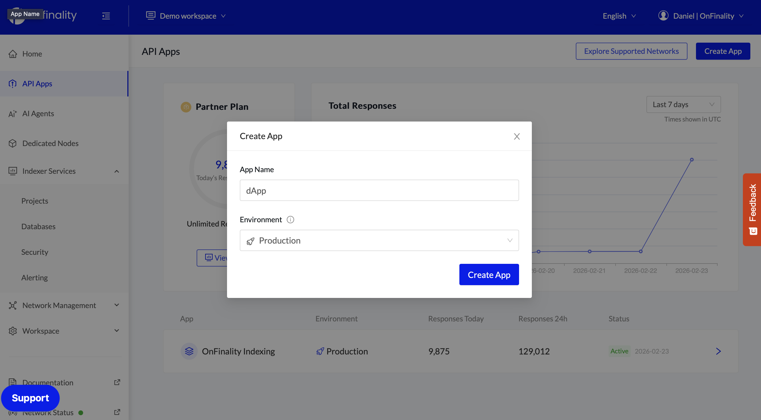This screenshot has height=420, width=761.
Task: Click the Home icon in sidebar
Action: [13, 54]
